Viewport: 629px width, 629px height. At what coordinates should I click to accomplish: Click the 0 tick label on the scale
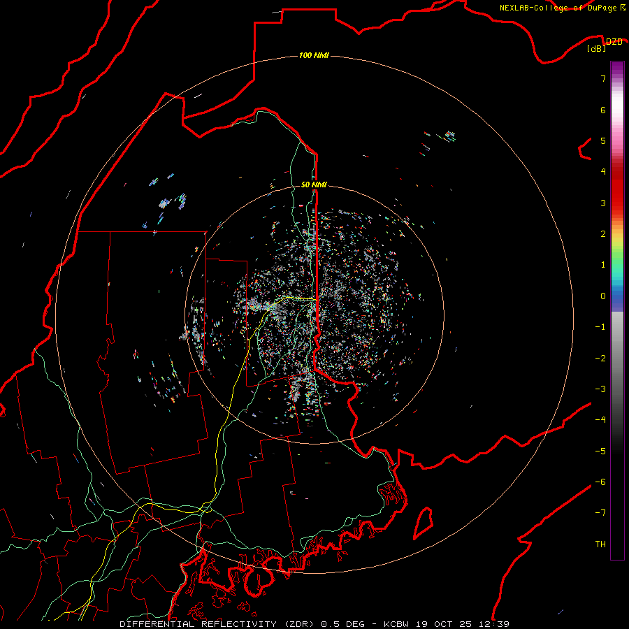(x=603, y=296)
